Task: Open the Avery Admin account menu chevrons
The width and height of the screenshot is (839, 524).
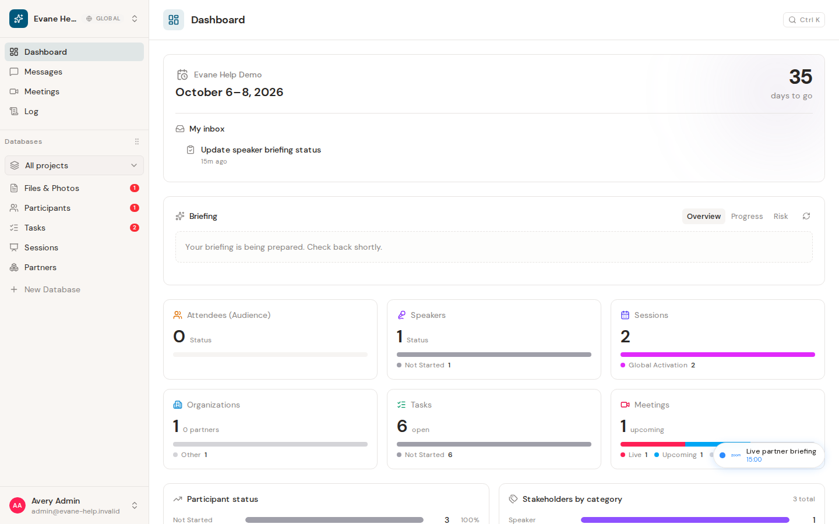Action: coord(135,505)
